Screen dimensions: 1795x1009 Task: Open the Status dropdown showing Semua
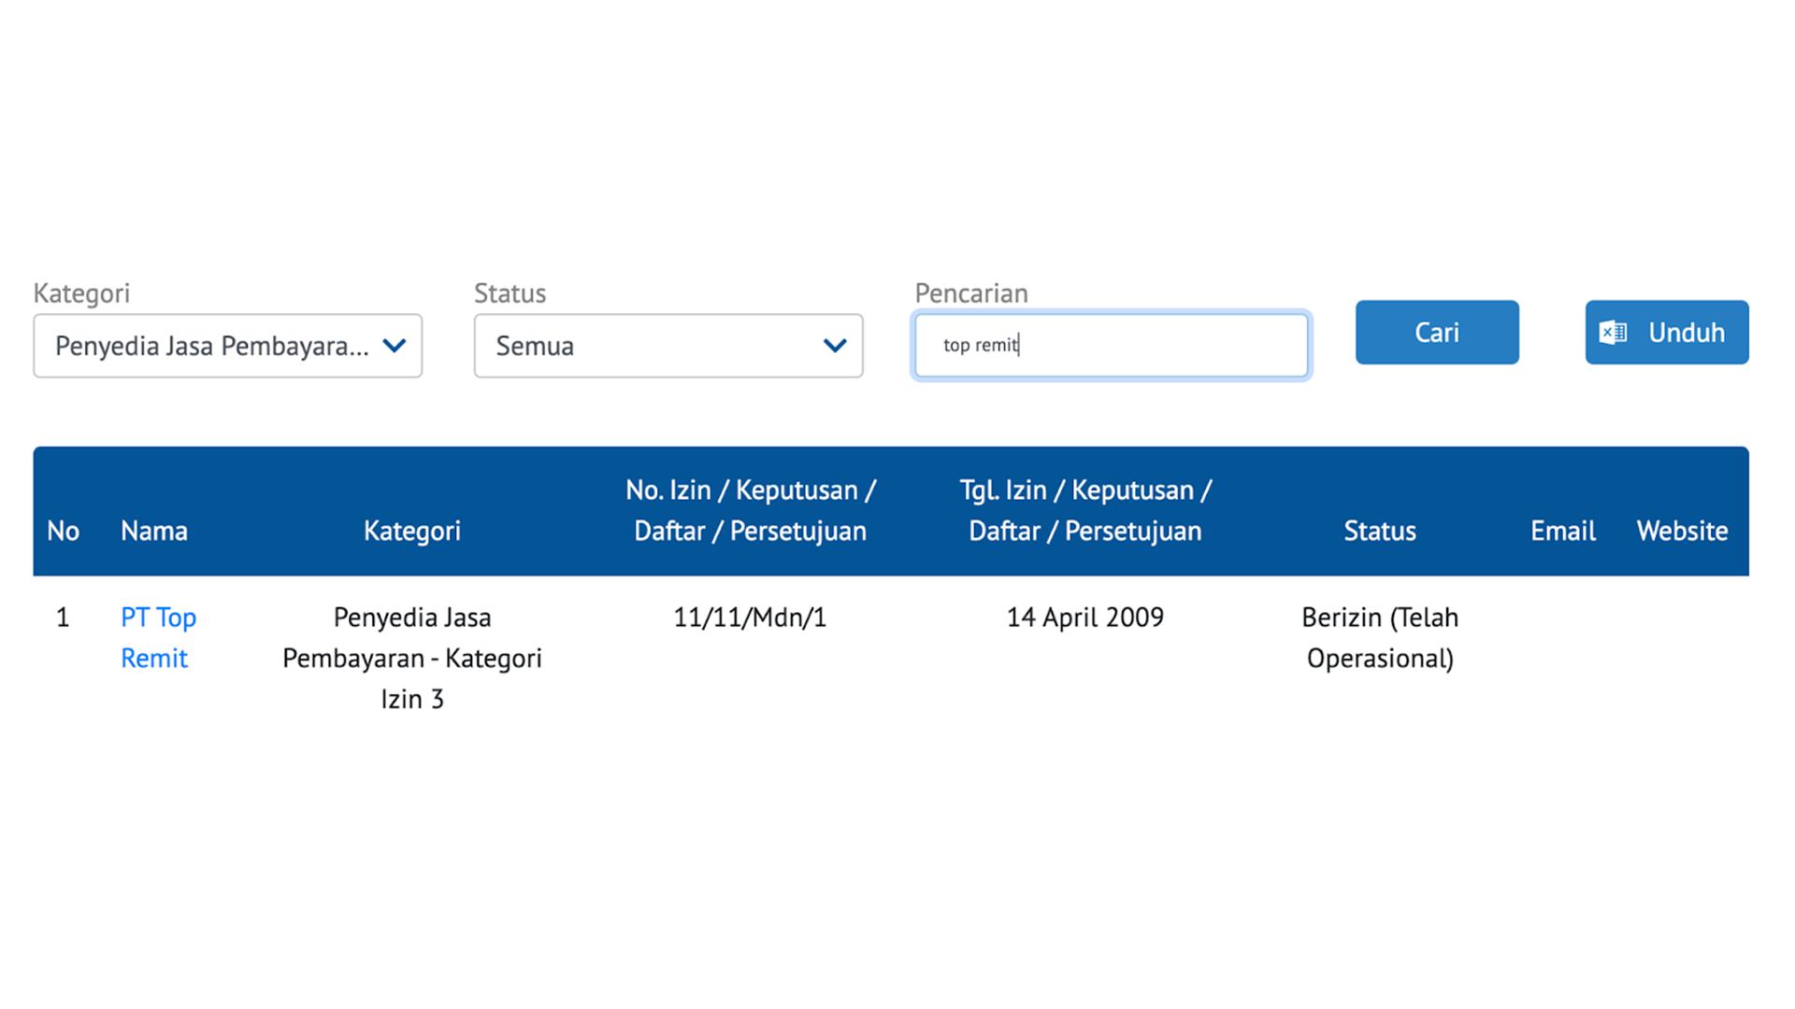click(x=668, y=346)
